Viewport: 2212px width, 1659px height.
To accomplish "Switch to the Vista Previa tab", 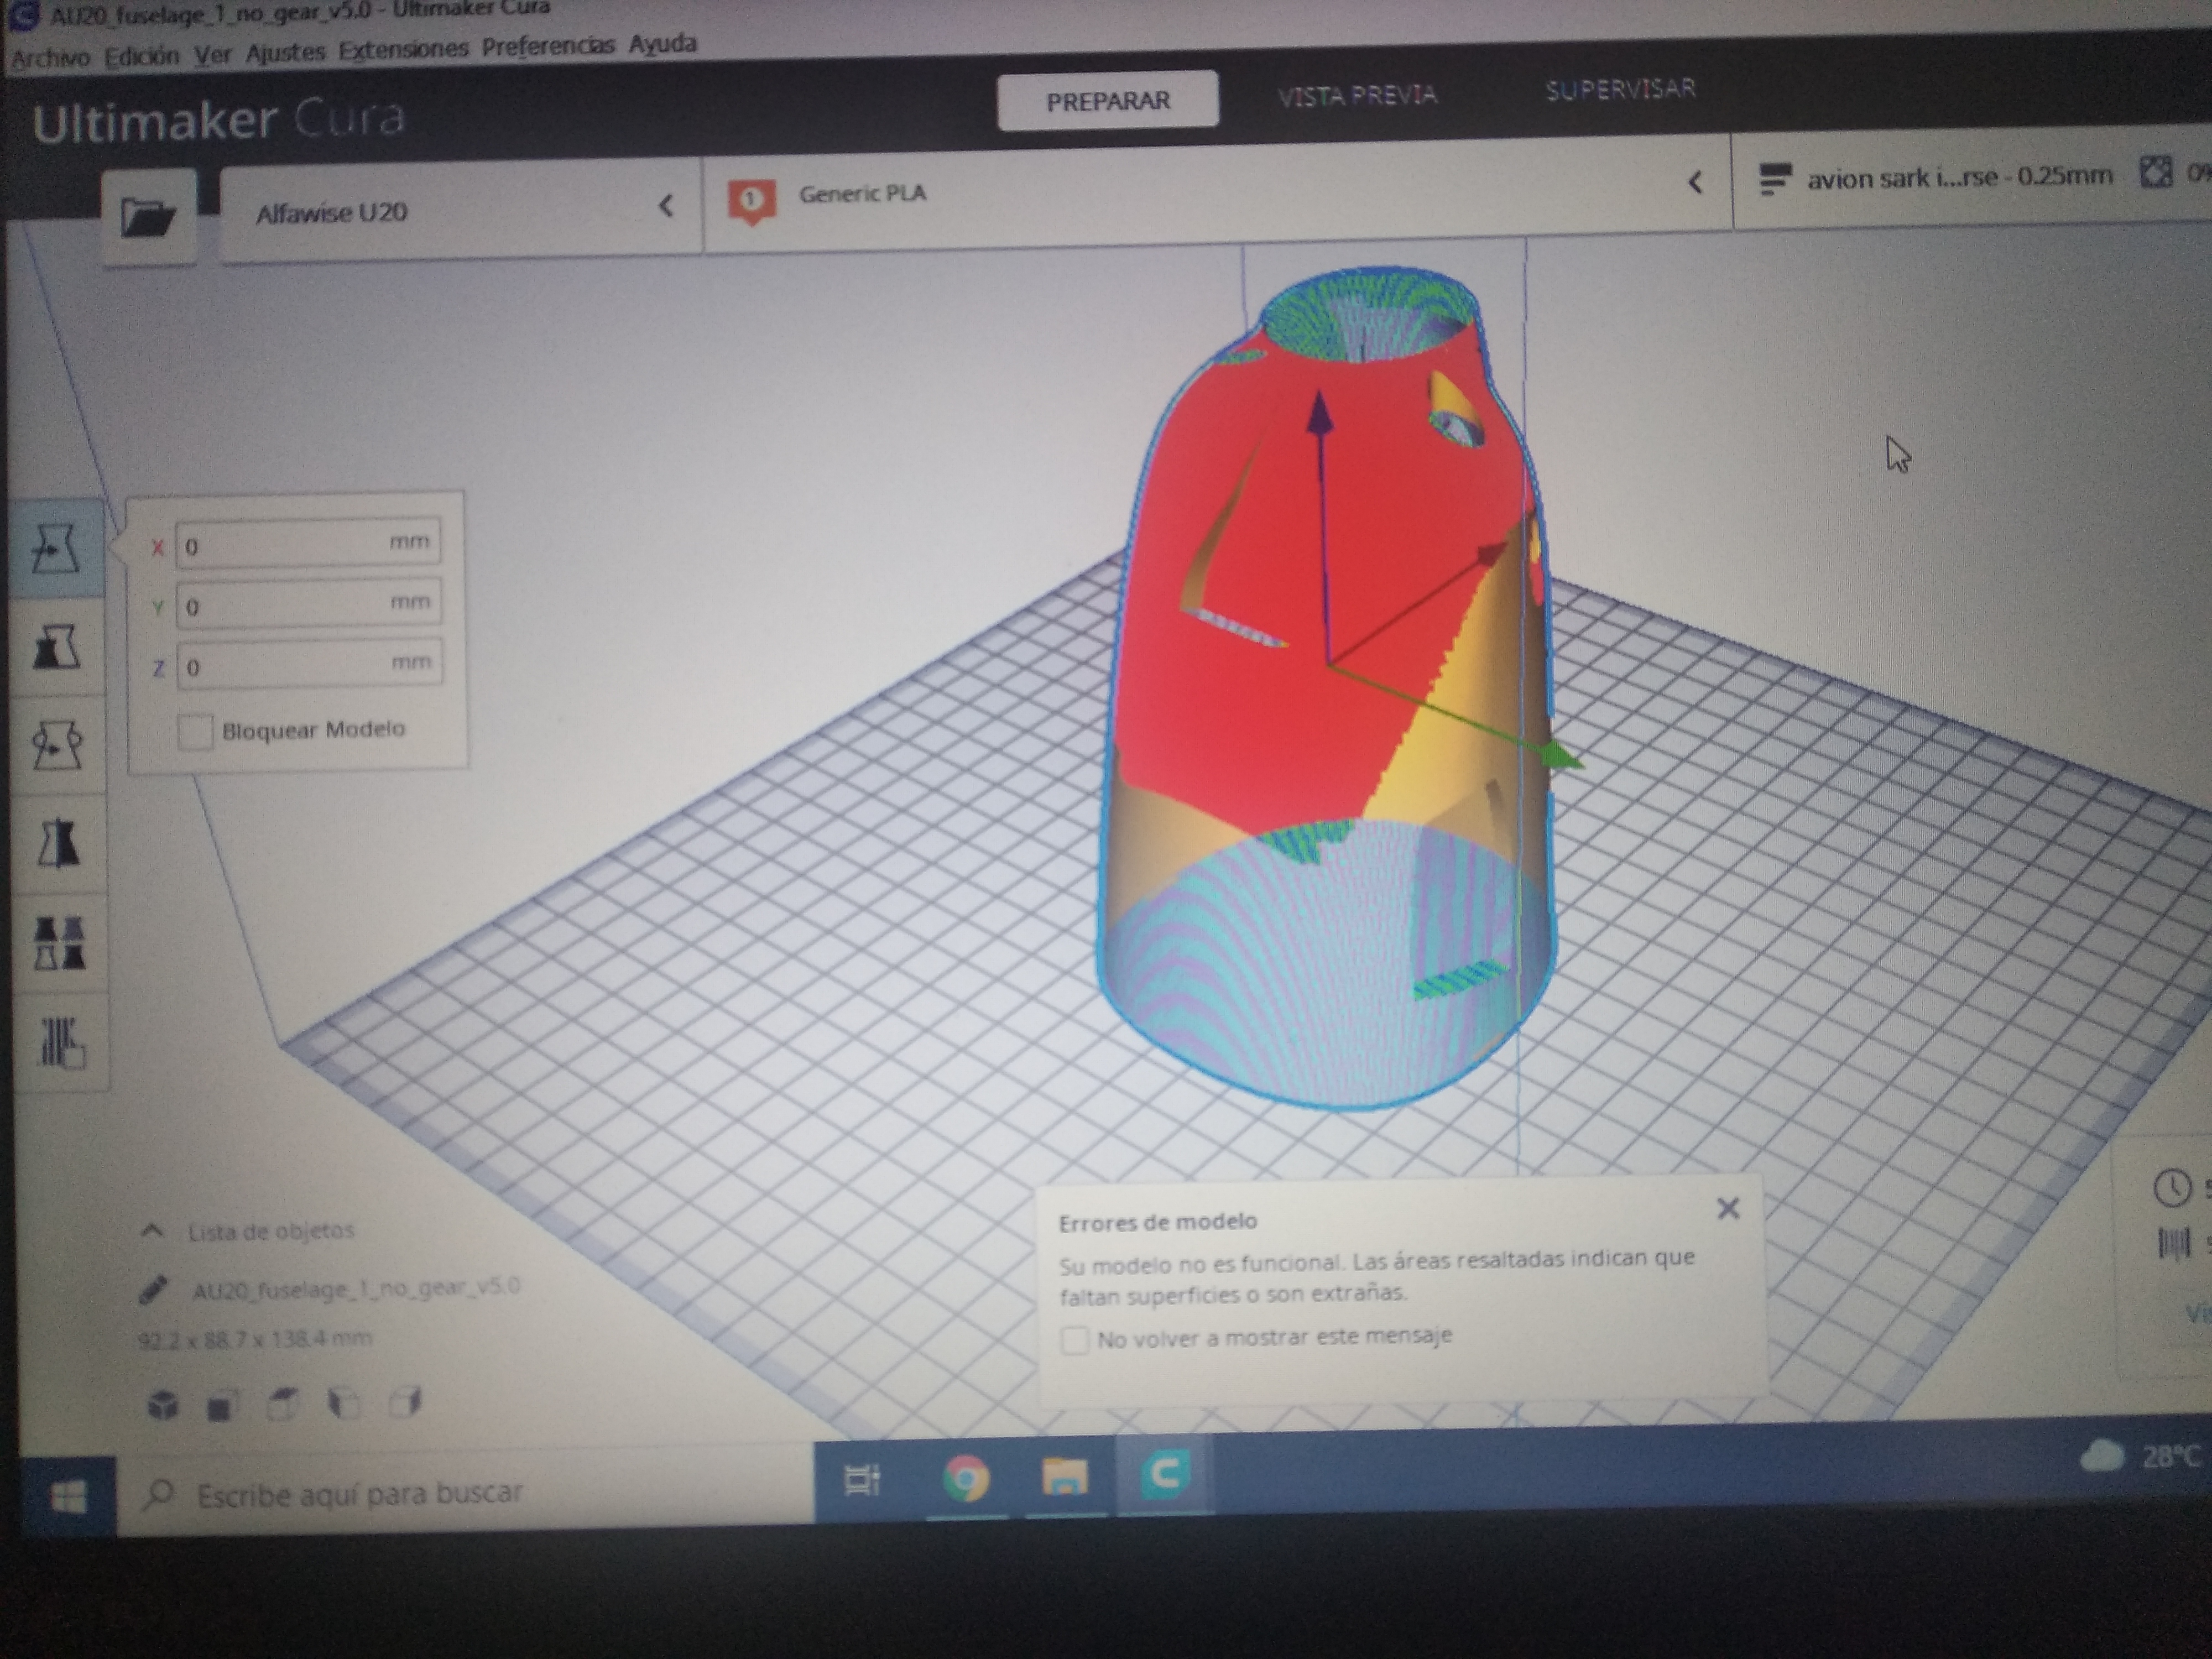I will (x=1357, y=95).
